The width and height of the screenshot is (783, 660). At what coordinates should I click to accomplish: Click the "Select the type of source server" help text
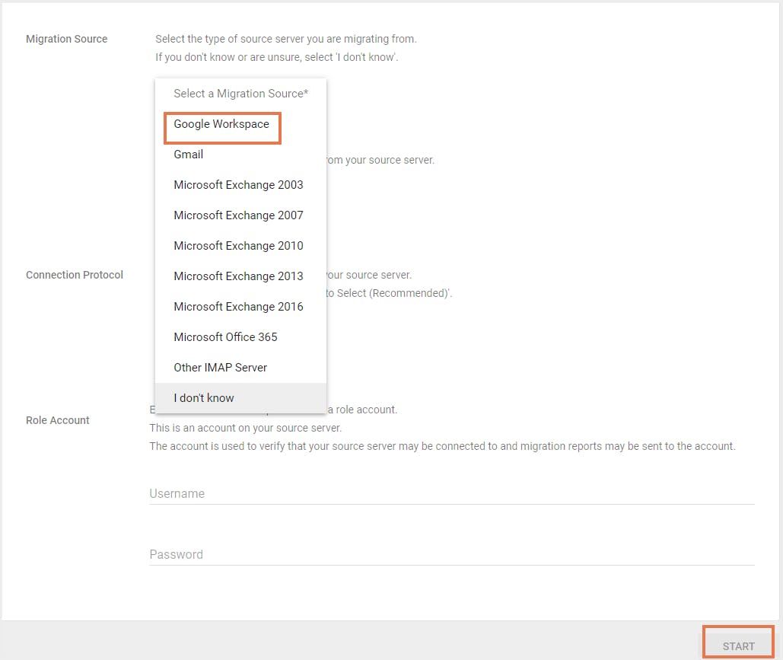click(286, 39)
